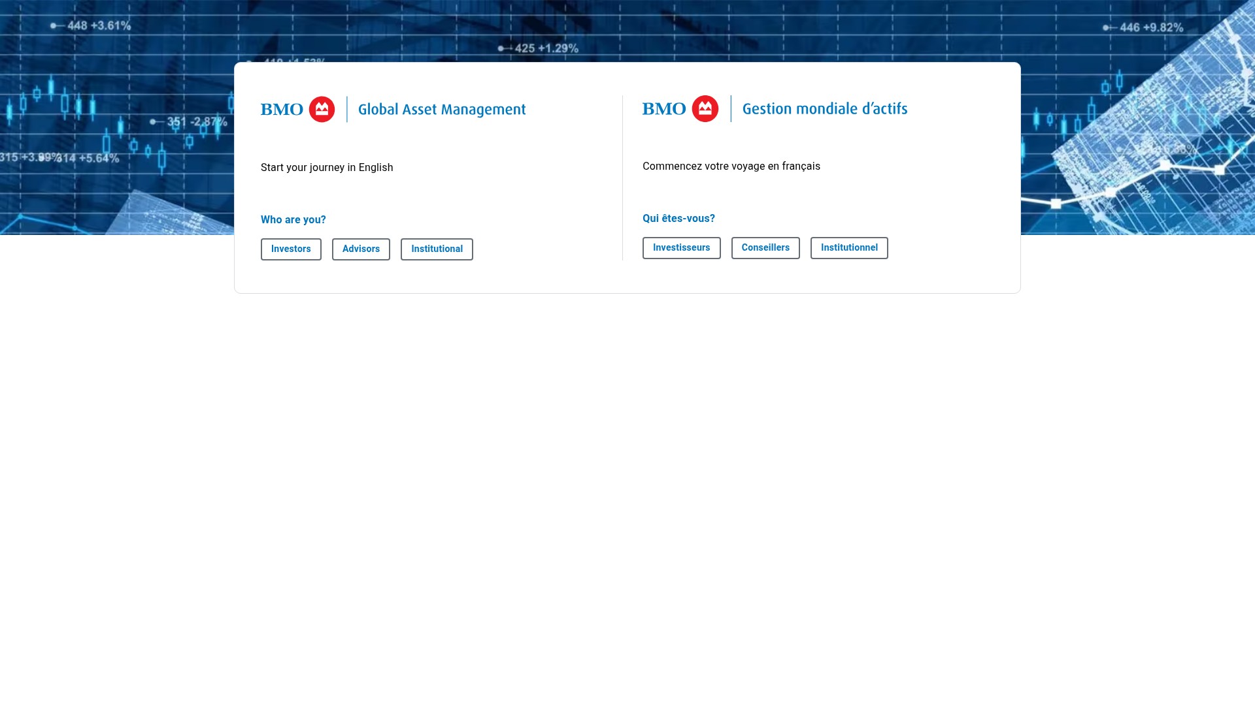This screenshot has width=1255, height=705.
Task: Click 'Start your journey in English' text
Action: pos(327,168)
